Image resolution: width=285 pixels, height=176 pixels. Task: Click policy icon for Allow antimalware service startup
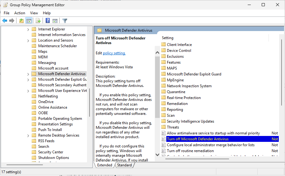tap(163, 133)
